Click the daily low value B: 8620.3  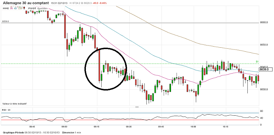click(87, 3)
